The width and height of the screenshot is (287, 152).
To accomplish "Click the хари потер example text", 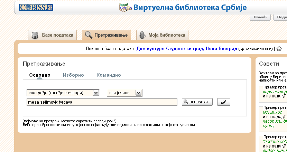I will click(275, 92).
